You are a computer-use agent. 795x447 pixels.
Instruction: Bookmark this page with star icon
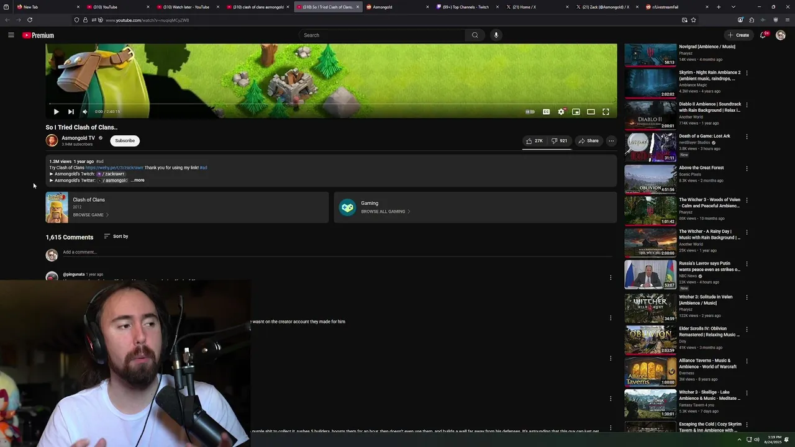(x=694, y=20)
